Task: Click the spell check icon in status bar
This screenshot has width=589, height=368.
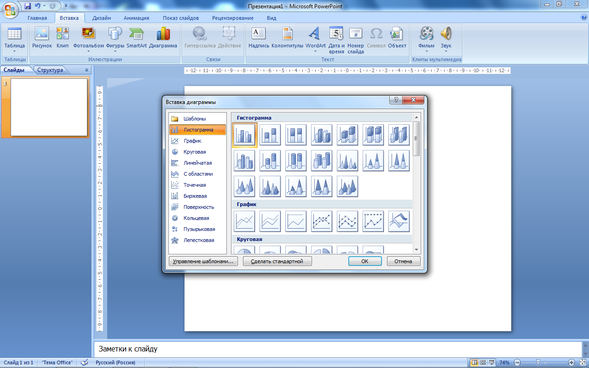Action: pyautogui.click(x=84, y=362)
